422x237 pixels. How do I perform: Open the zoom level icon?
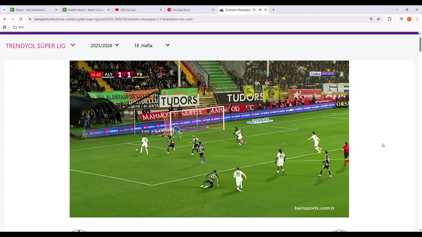371,19
